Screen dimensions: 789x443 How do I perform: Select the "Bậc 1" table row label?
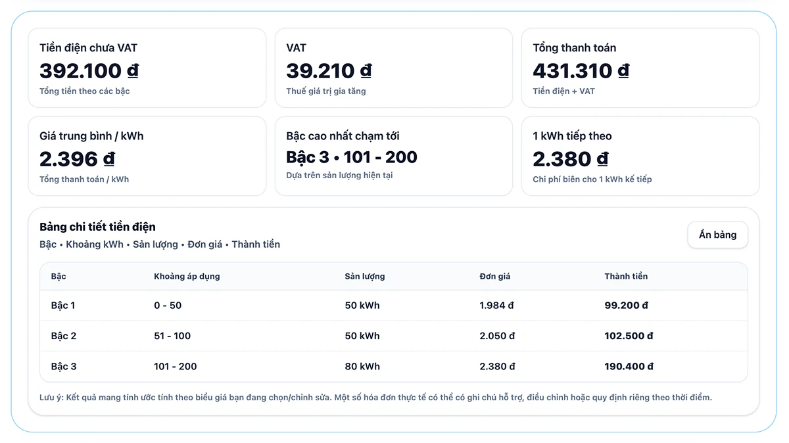tap(63, 306)
